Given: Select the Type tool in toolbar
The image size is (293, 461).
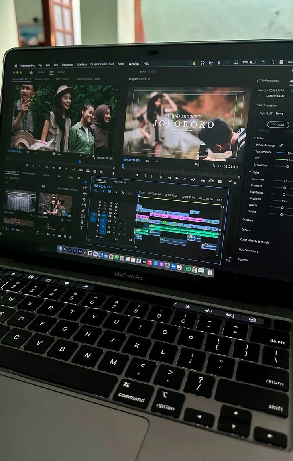Looking at the screenshot, I should click(82, 228).
